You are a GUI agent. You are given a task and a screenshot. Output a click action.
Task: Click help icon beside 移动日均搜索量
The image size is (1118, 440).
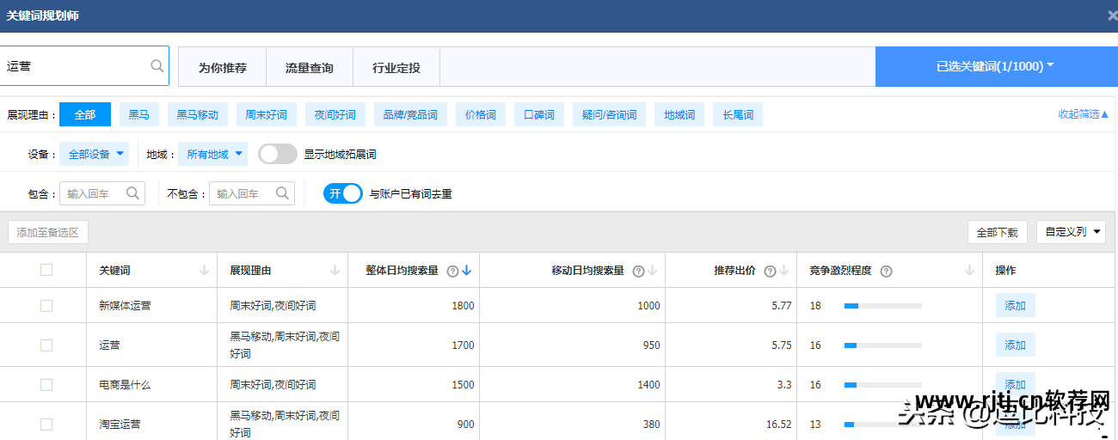[x=638, y=271]
